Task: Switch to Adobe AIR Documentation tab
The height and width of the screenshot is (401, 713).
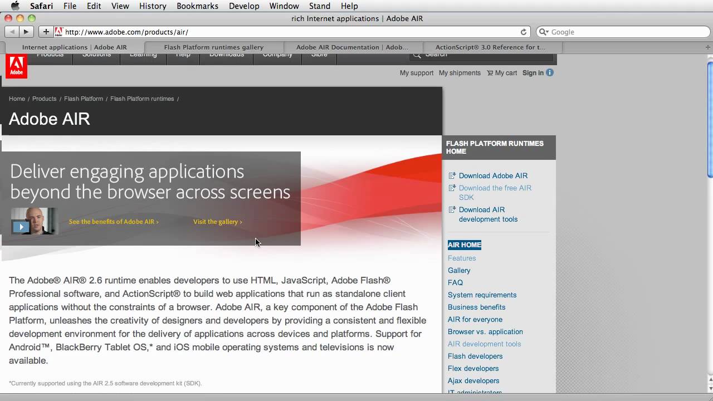Action: (352, 47)
